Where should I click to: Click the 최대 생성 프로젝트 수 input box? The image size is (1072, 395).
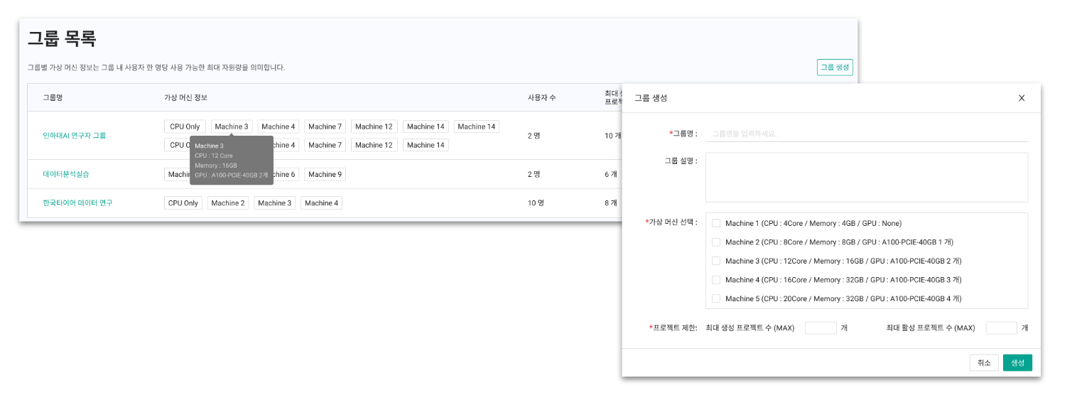tap(821, 328)
